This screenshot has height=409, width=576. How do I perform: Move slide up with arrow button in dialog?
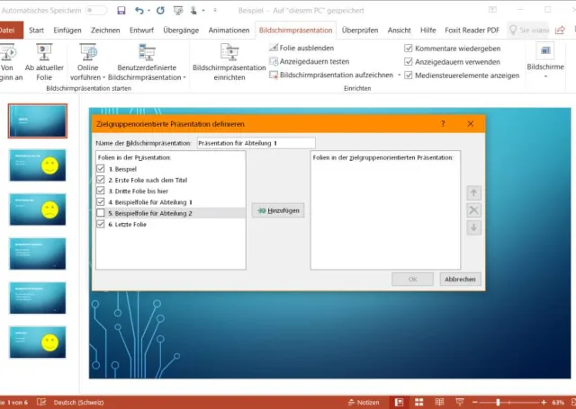tap(473, 192)
